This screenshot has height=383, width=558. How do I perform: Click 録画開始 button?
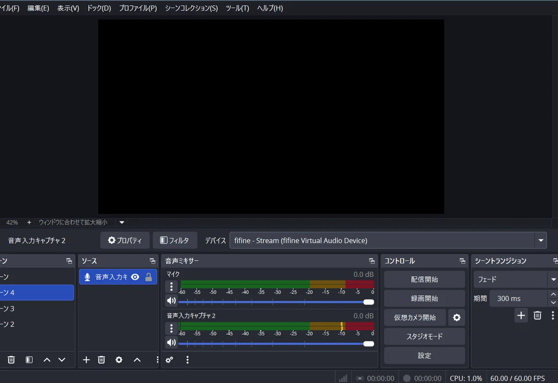coord(424,298)
